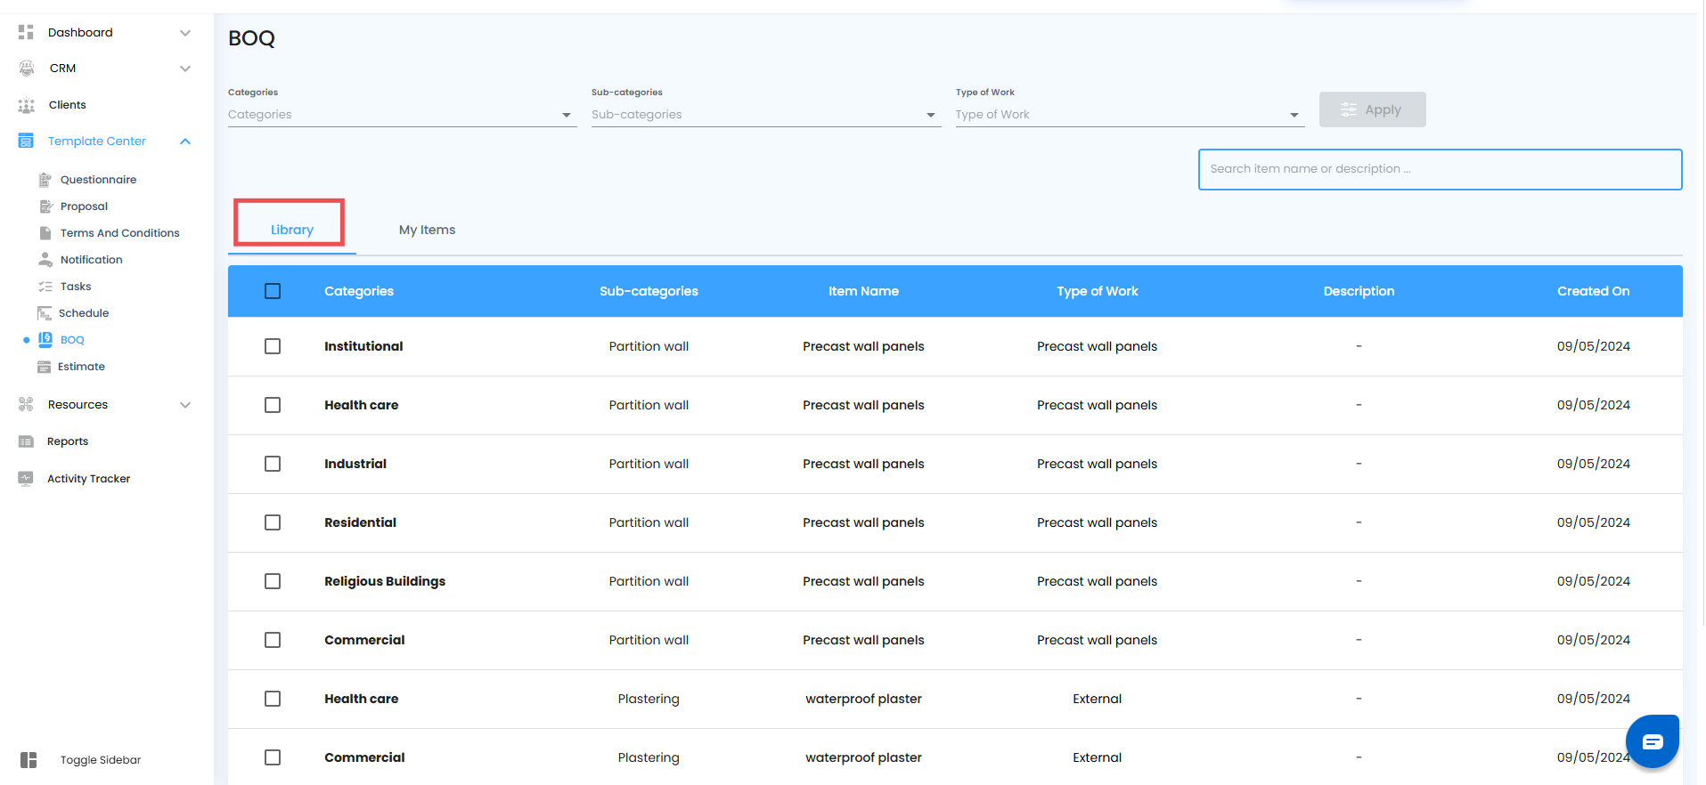
Task: Click the Dashboard grid icon
Action: click(26, 32)
